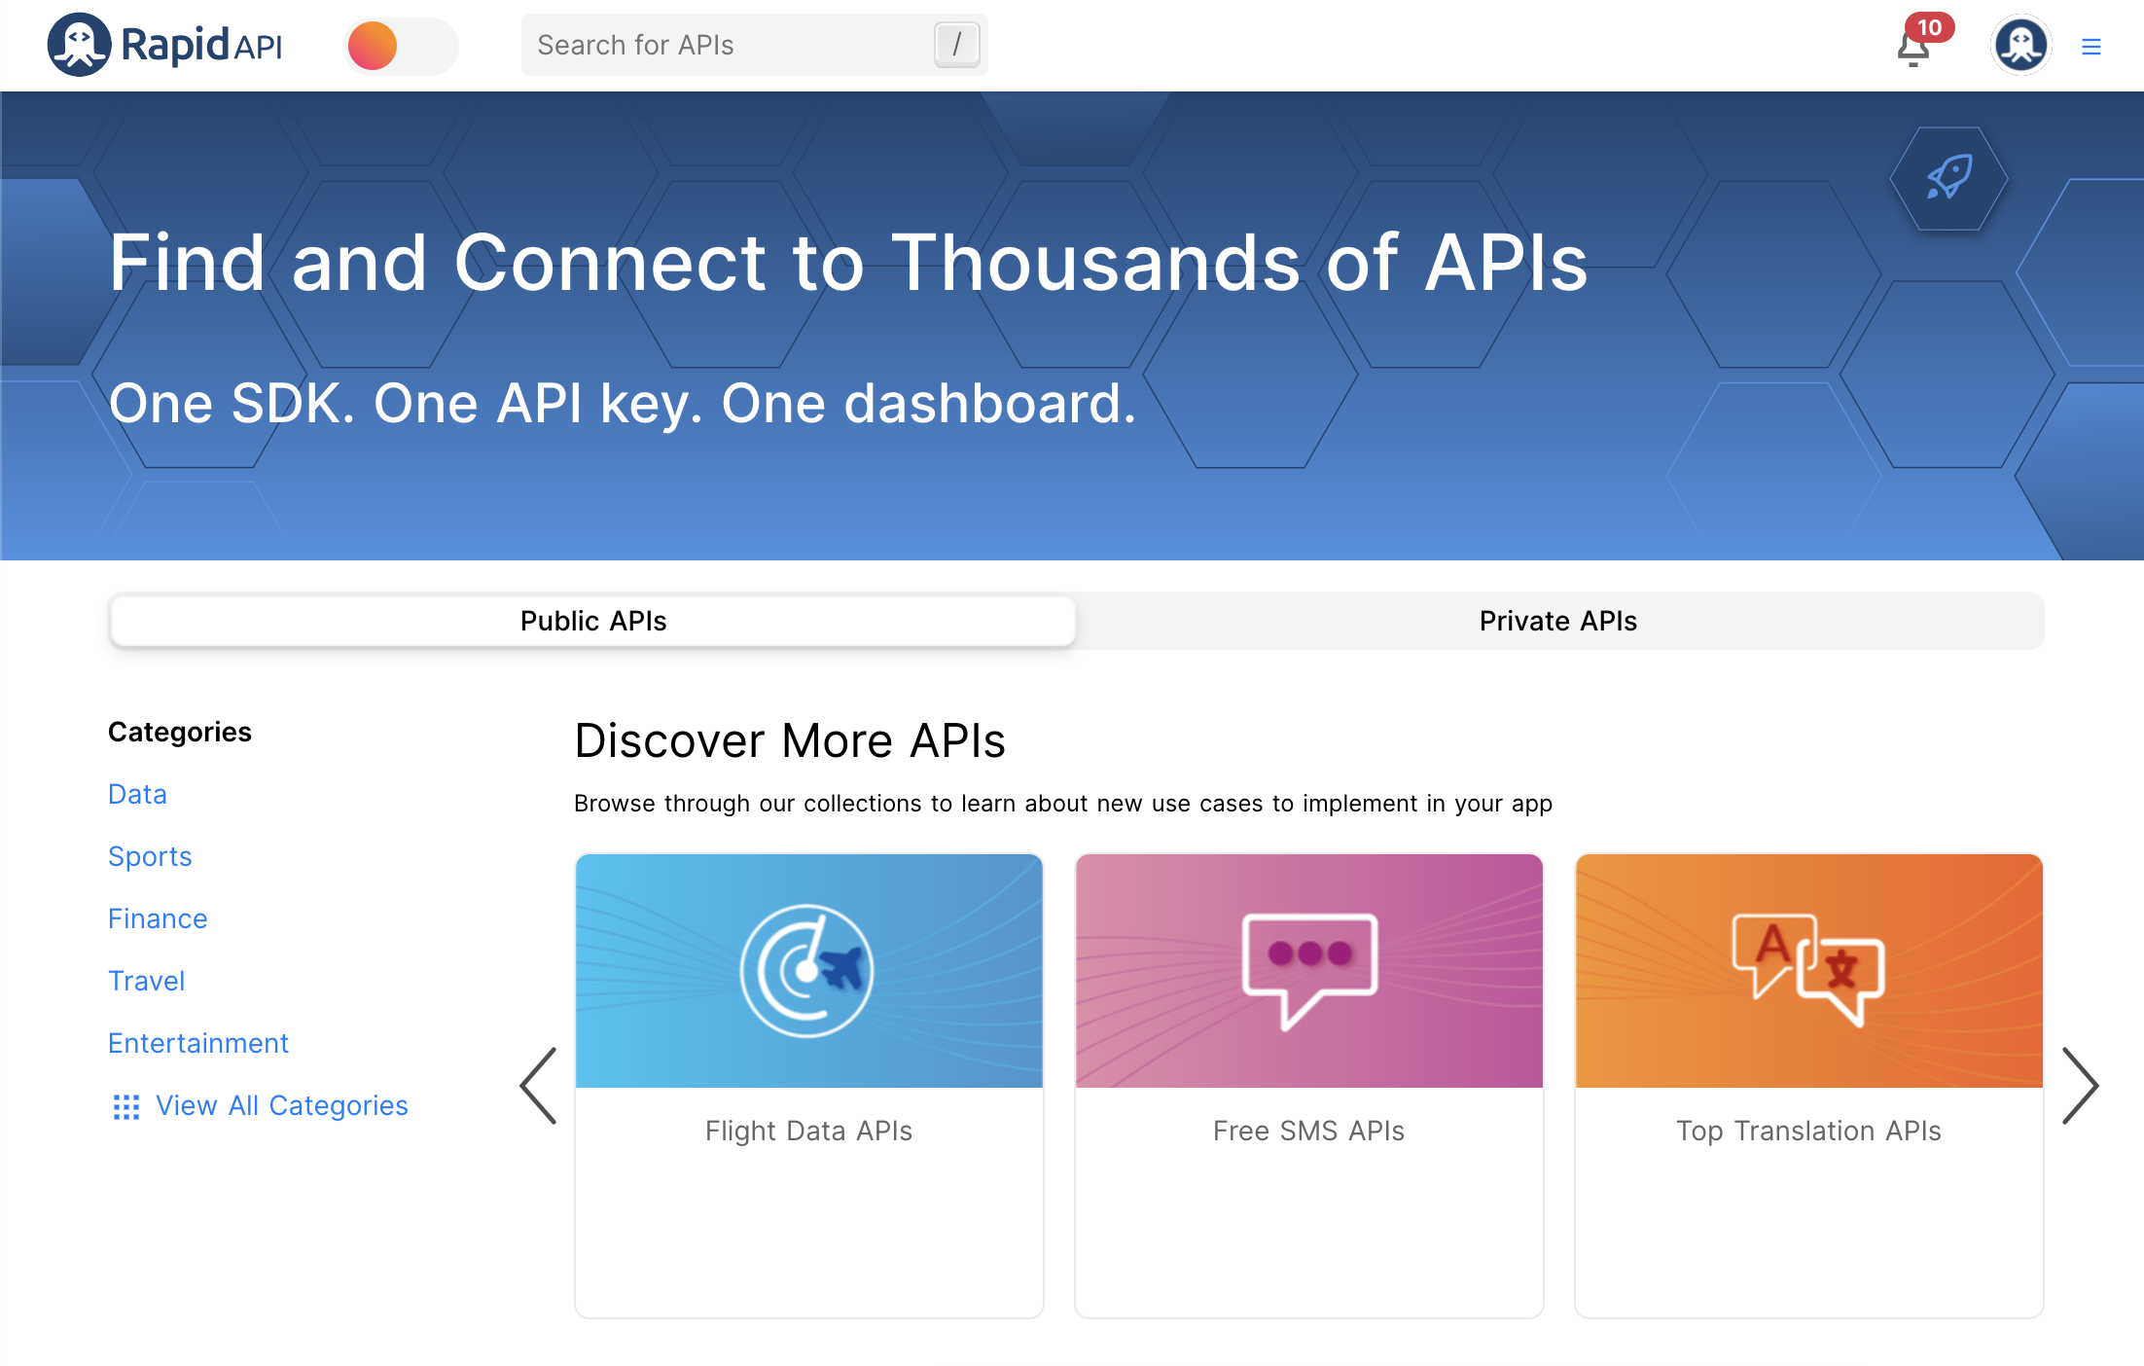The width and height of the screenshot is (2144, 1366).
Task: Click the Flight Data radar plane icon
Action: [x=807, y=970]
